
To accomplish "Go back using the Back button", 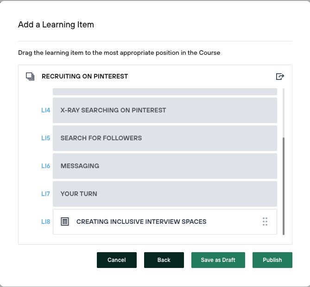I will pos(164,260).
